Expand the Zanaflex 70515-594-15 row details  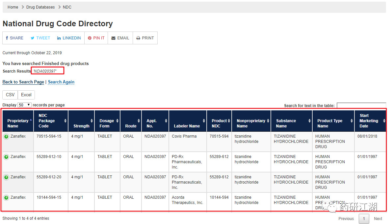coord(6,137)
